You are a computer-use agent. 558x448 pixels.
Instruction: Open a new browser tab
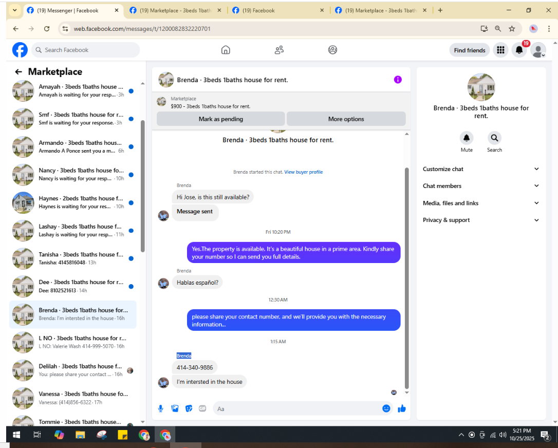coord(440,10)
